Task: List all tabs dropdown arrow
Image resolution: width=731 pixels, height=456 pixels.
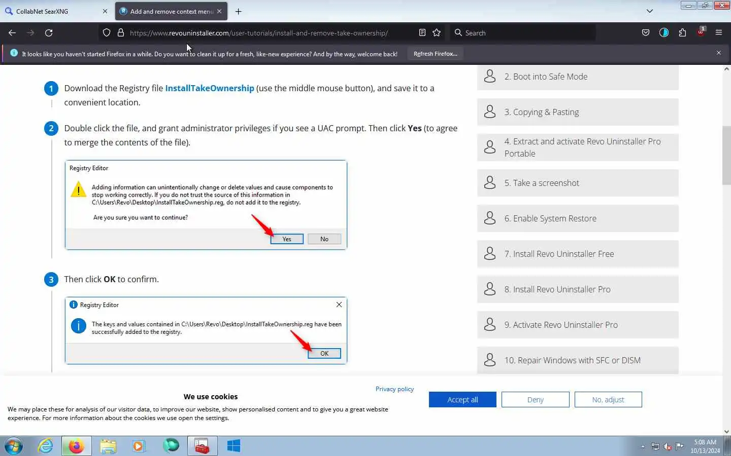Action: 650,11
